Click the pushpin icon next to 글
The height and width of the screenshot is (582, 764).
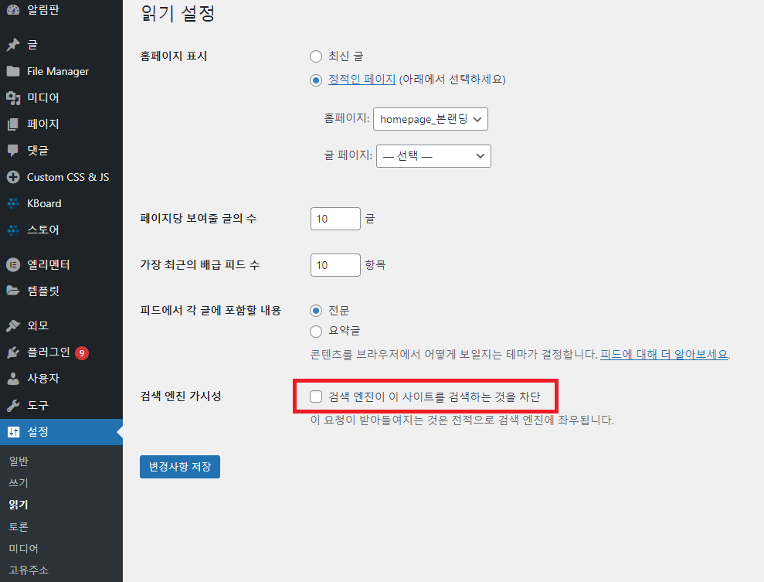(x=13, y=45)
